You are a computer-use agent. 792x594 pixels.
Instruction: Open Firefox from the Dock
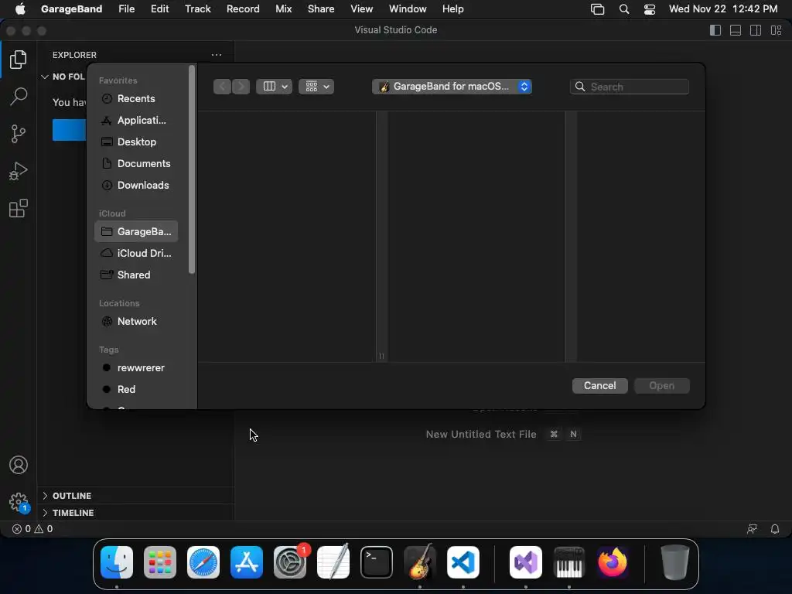613,562
